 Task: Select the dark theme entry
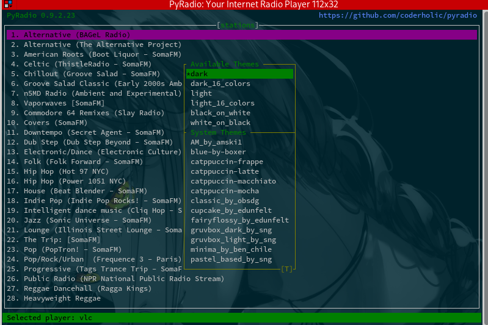click(x=239, y=74)
